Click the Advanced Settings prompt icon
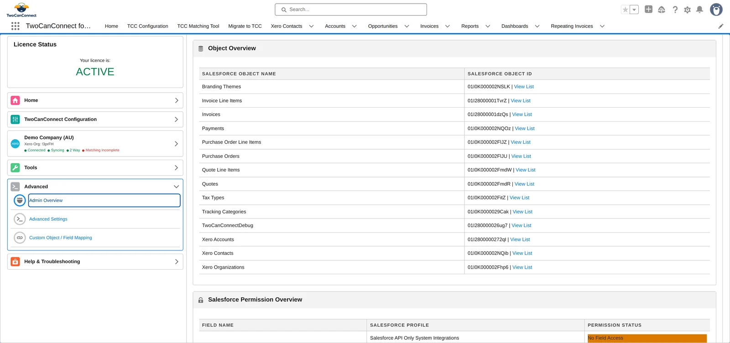The width and height of the screenshot is (730, 343). [x=20, y=219]
